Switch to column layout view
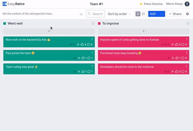 (138, 14)
